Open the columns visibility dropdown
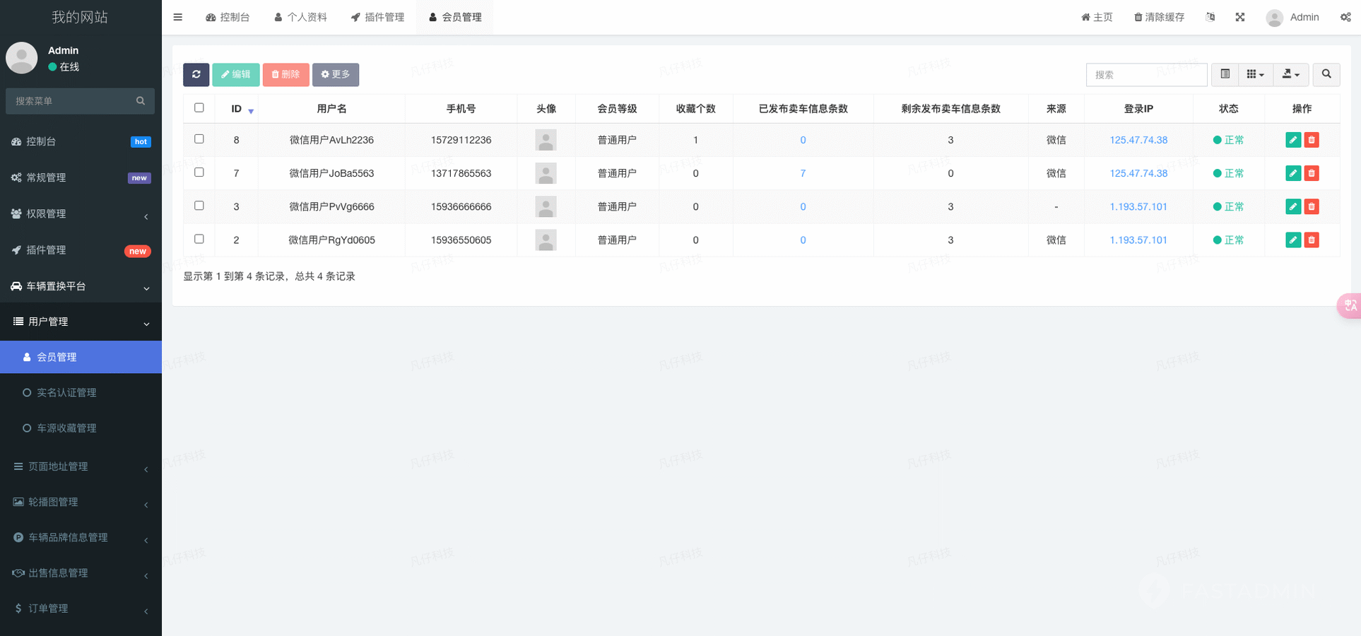Screen dimensions: 1361x636 1255,74
